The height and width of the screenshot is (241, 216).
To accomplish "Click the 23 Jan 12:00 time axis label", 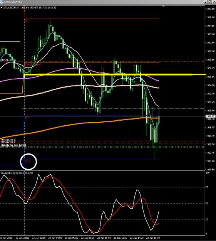I will click(121, 238).
